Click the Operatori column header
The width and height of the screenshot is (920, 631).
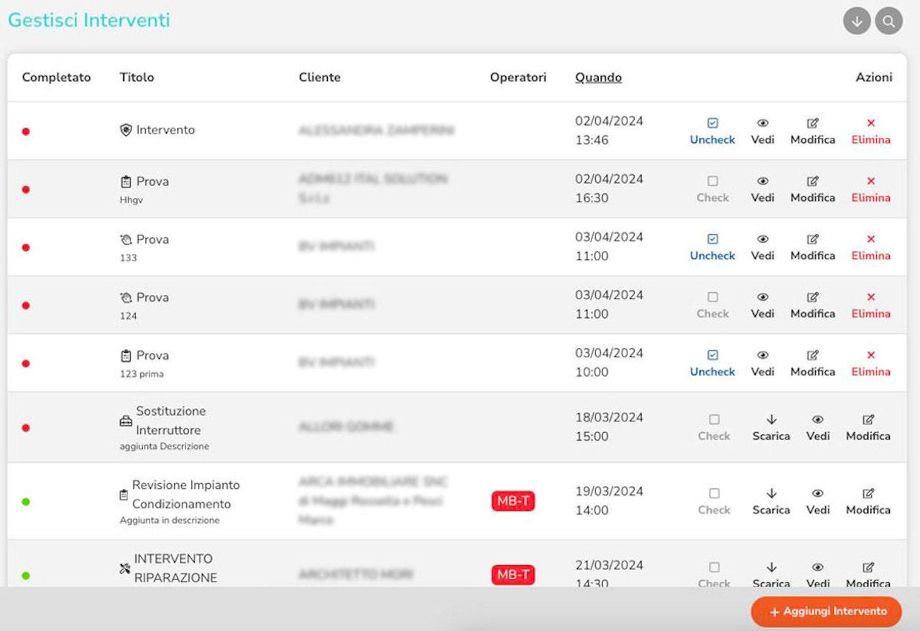pyautogui.click(x=518, y=78)
